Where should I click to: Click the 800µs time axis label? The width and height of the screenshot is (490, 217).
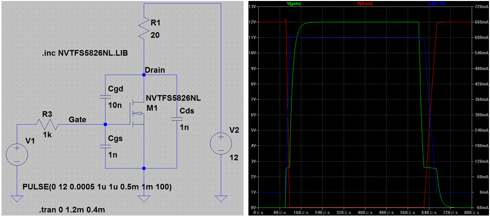pos(470,213)
